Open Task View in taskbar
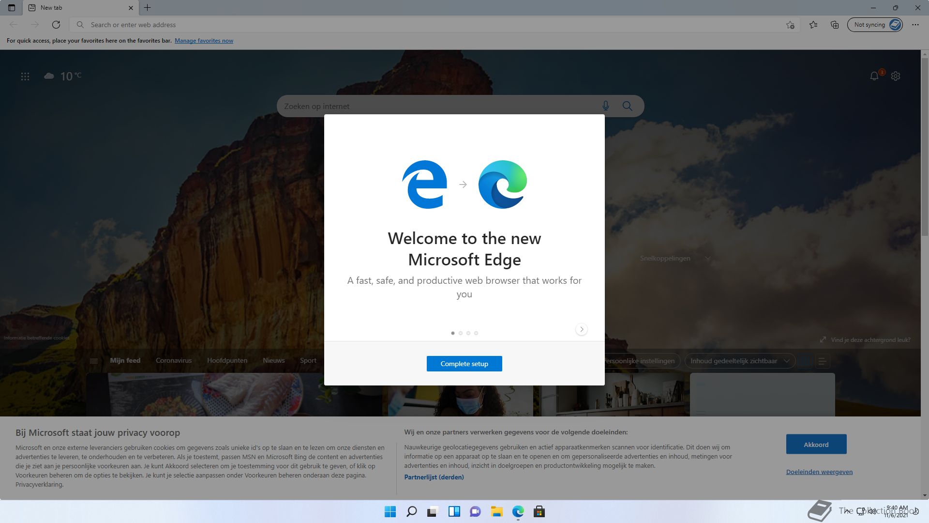This screenshot has height=523, width=929. (x=433, y=511)
